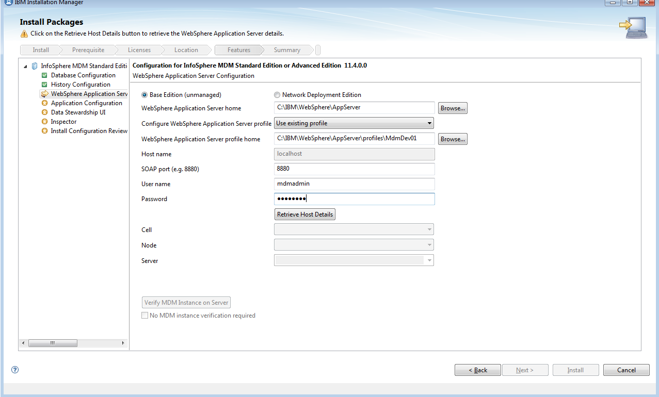
Task: Select Network Deployment Edition radio button
Action: [277, 95]
